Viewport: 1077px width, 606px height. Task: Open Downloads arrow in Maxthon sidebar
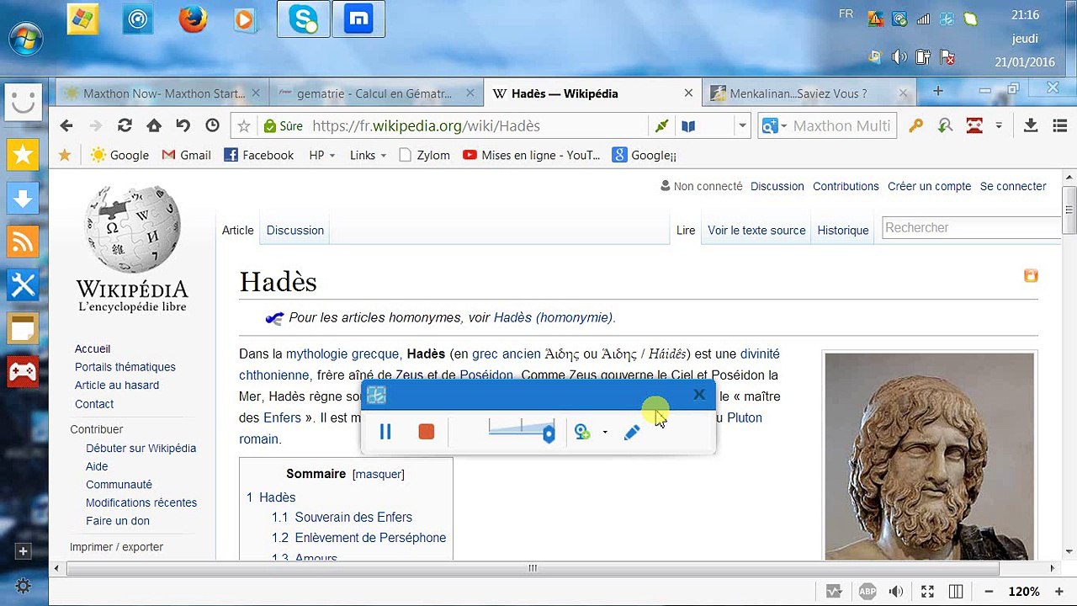click(x=23, y=199)
